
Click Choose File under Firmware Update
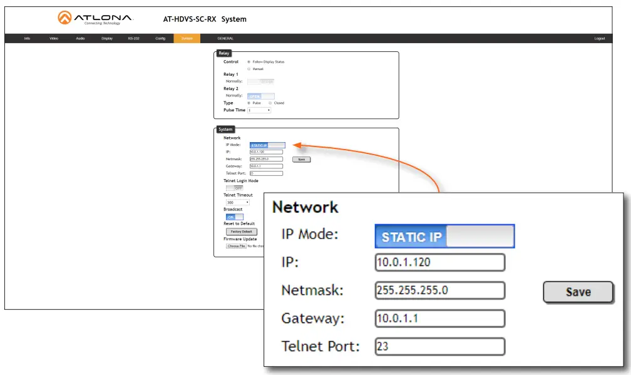pos(236,246)
